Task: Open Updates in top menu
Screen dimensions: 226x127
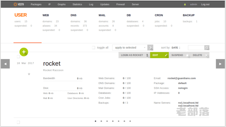Action: click(x=105, y=4)
